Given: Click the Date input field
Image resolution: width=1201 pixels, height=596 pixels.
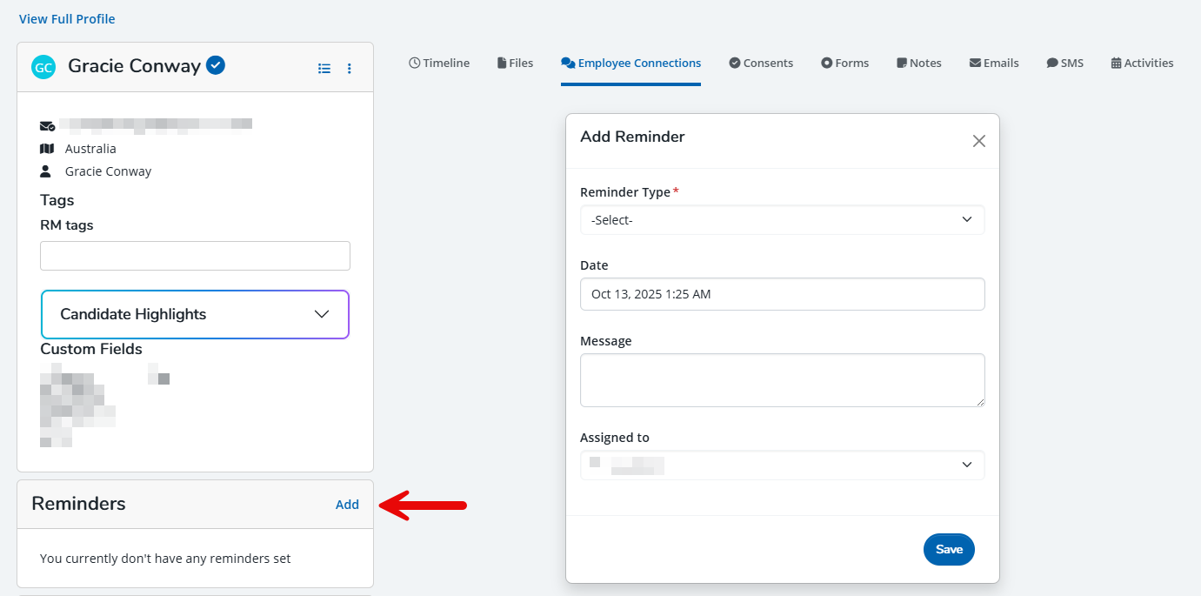Looking at the screenshot, I should click(782, 294).
